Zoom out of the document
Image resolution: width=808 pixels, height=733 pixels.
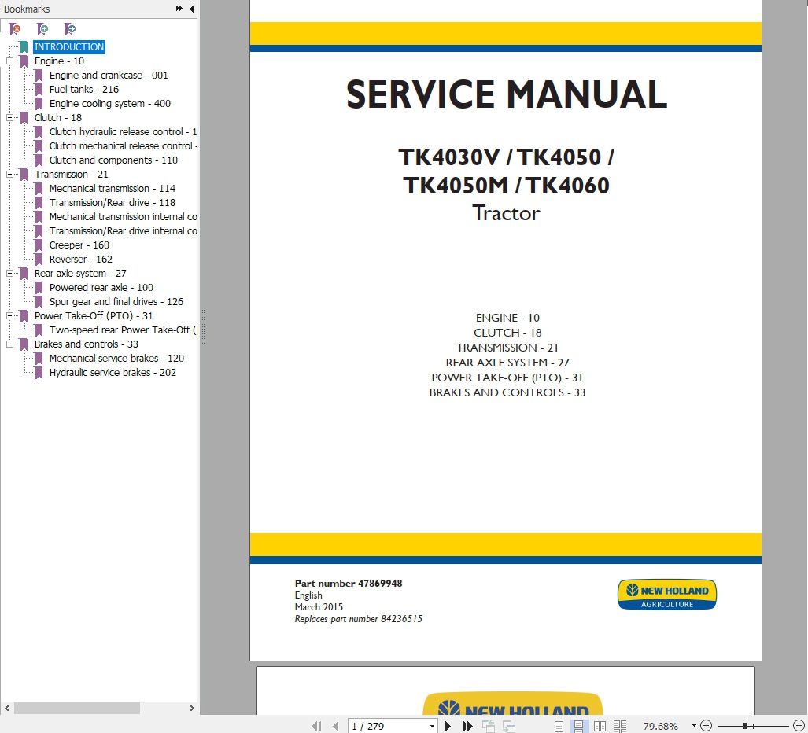pyautogui.click(x=706, y=725)
